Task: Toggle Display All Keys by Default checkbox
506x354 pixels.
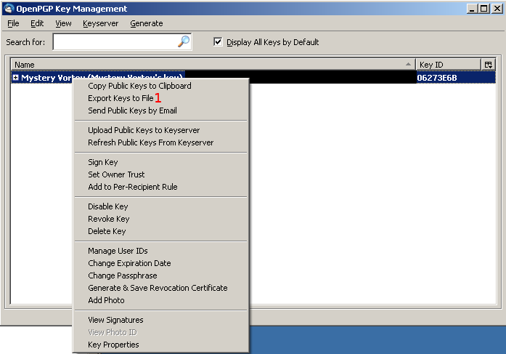Action: point(218,42)
